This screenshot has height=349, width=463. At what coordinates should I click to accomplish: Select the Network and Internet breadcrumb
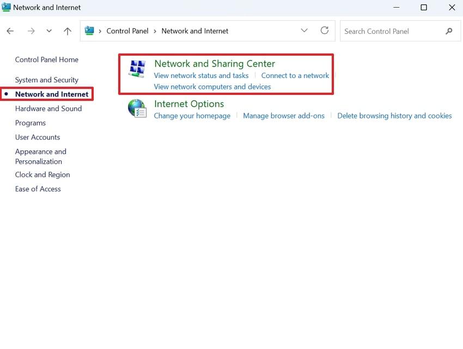tap(195, 31)
